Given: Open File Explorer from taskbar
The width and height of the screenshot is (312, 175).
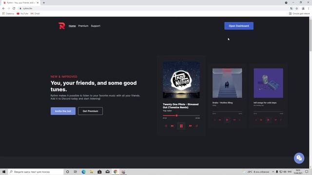Looking at the screenshot, I should 92,172.
